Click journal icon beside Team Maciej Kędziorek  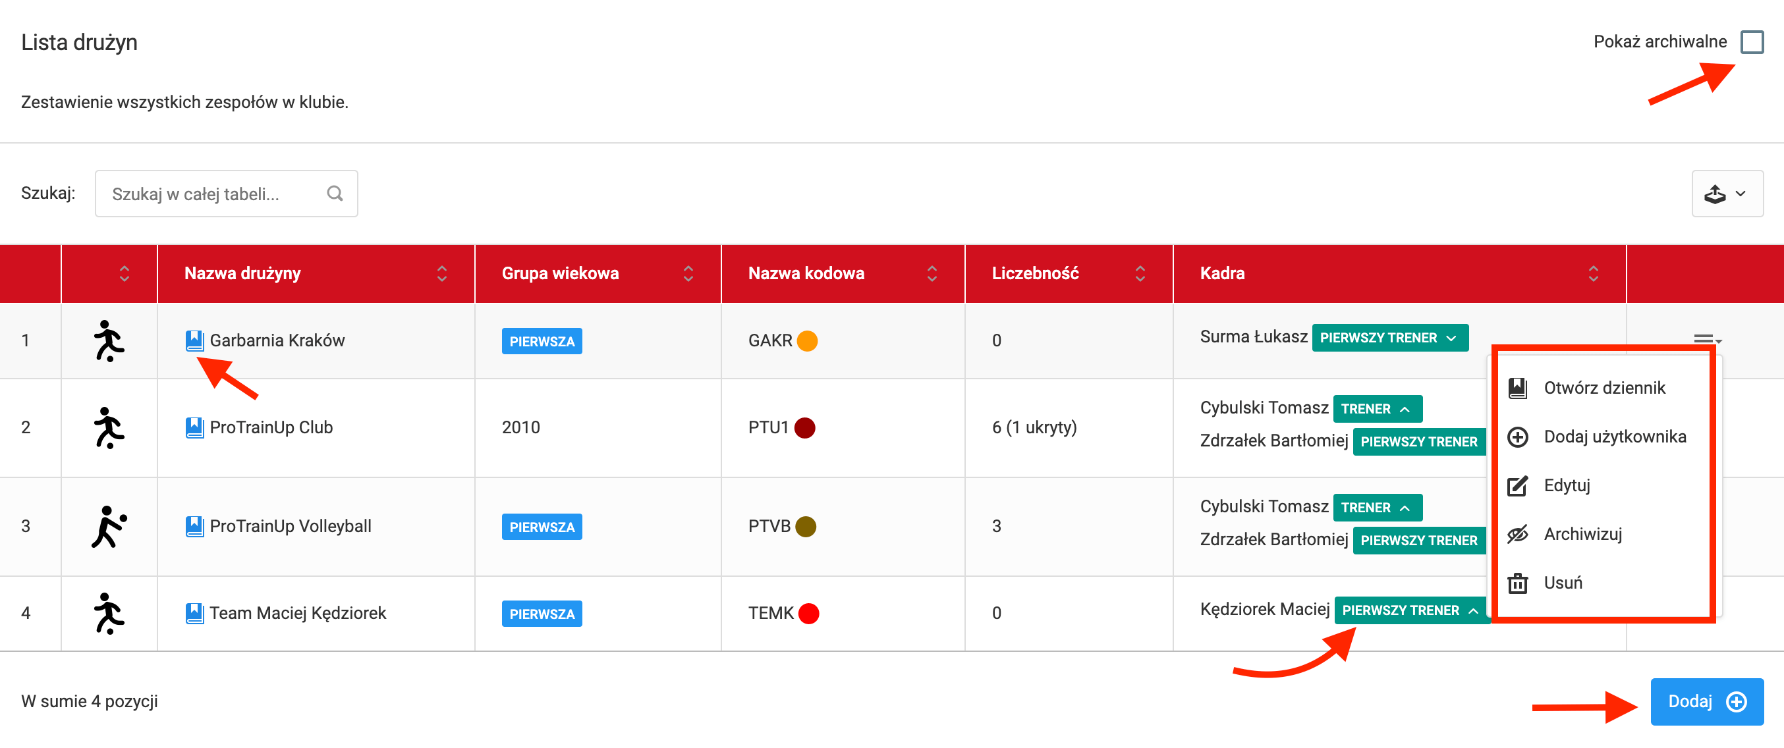(194, 613)
